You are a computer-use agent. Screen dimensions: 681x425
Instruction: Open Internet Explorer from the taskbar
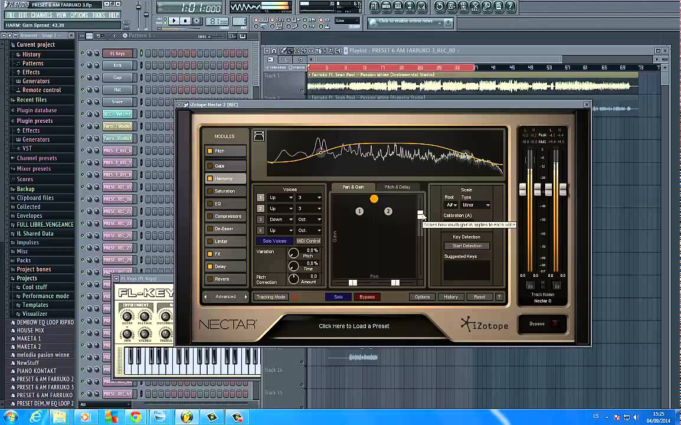35,417
